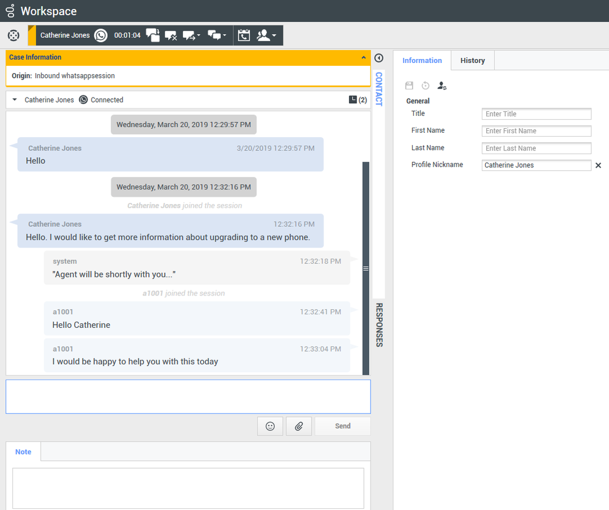Click the Origin Inbound whatsappsession text

[x=63, y=75]
